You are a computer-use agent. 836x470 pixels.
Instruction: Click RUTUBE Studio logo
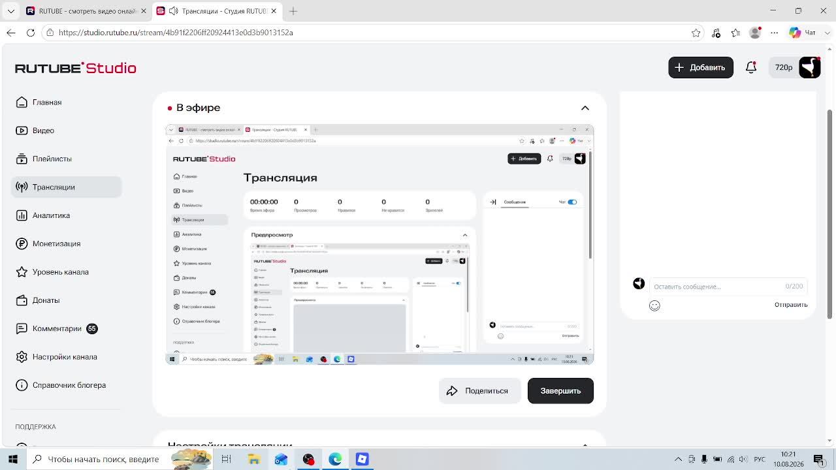click(76, 68)
